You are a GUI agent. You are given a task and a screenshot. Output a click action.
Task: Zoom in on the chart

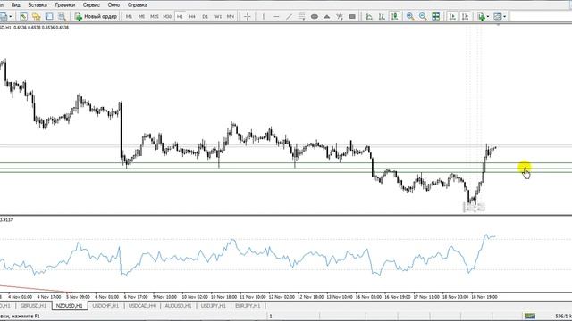pyautogui.click(x=410, y=16)
